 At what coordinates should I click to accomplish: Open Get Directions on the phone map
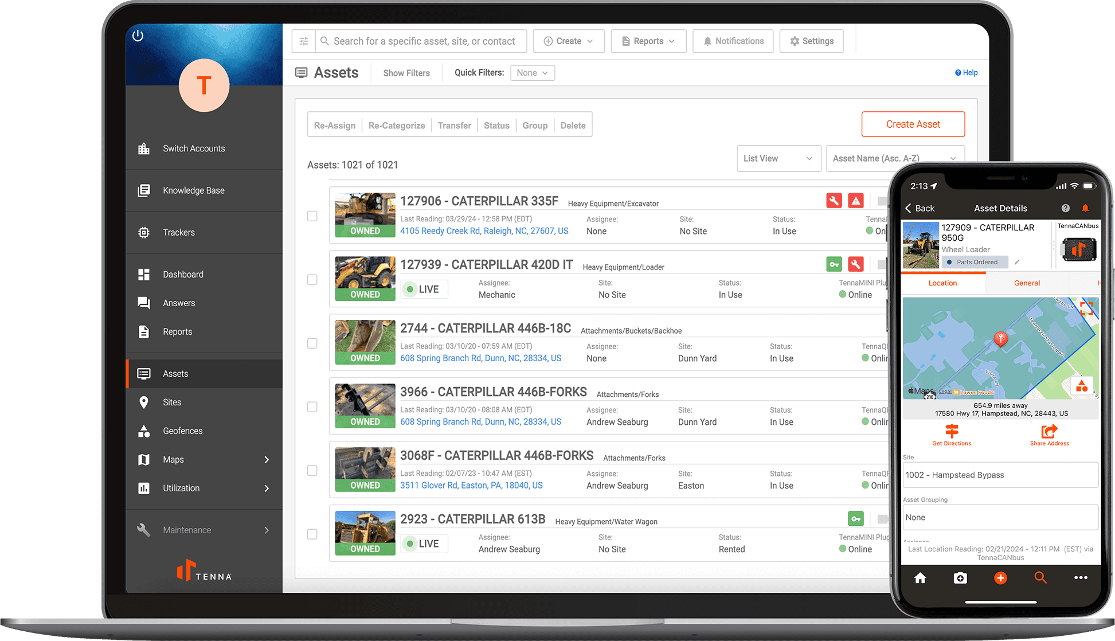click(951, 435)
